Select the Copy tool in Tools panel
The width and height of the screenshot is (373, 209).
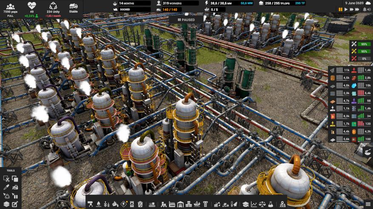point(15,178)
